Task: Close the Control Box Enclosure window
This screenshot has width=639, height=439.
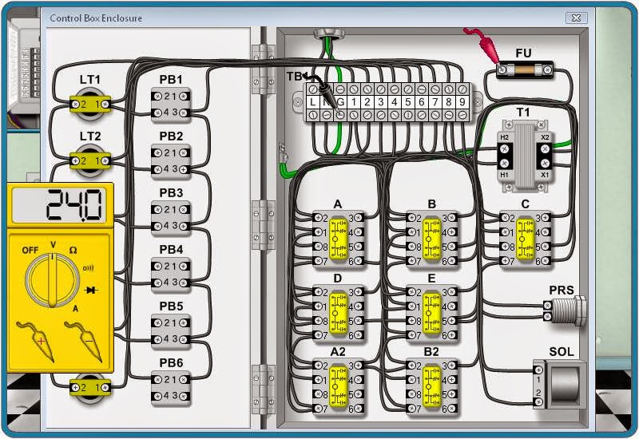Action: (575, 17)
